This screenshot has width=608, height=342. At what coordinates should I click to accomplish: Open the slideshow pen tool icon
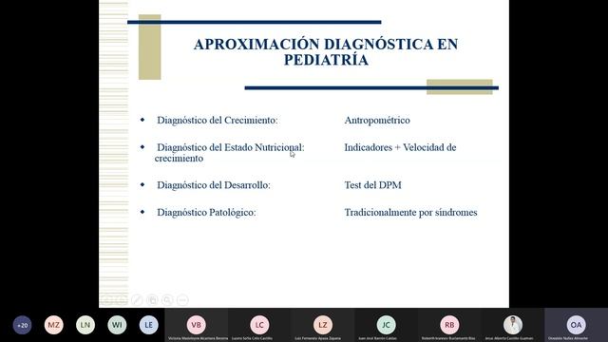click(x=137, y=300)
